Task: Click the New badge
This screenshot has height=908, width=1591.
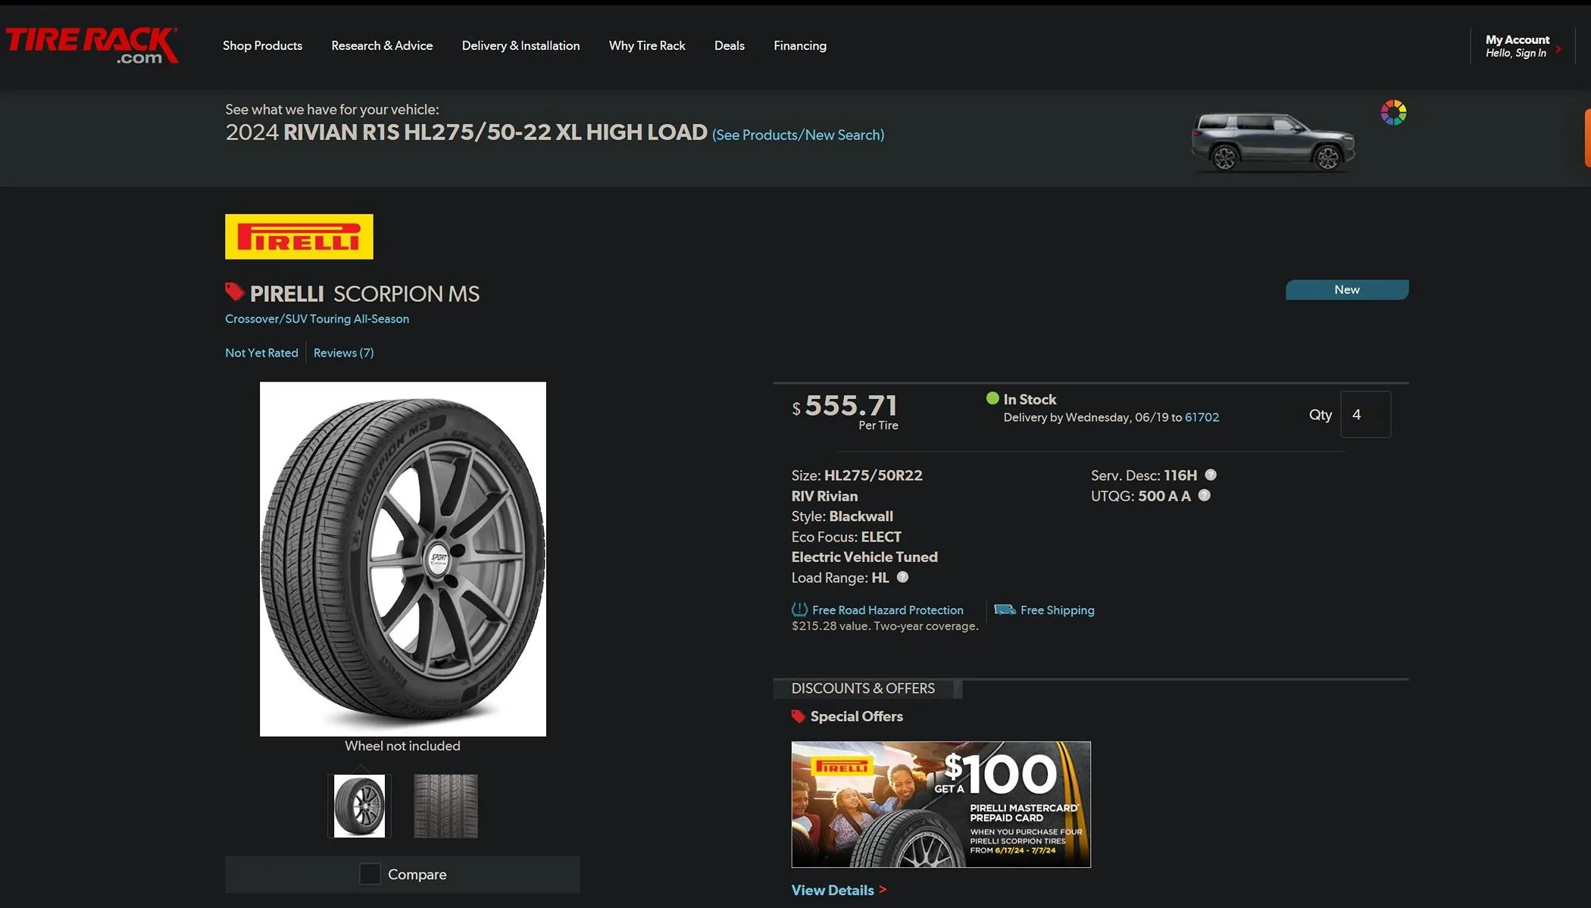Action: point(1346,289)
